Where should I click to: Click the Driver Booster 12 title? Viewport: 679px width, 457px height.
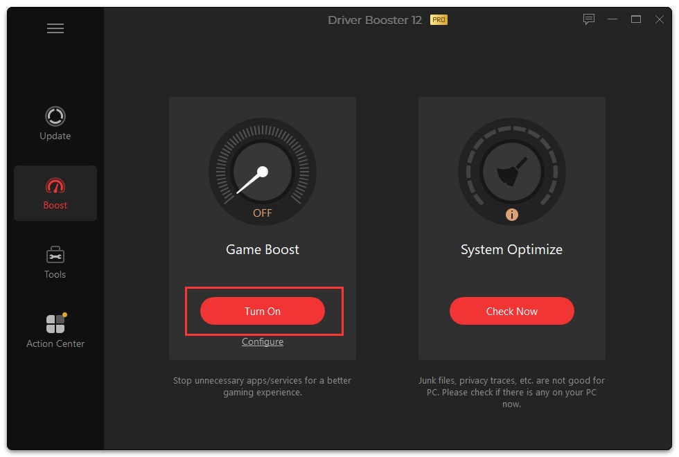375,20
